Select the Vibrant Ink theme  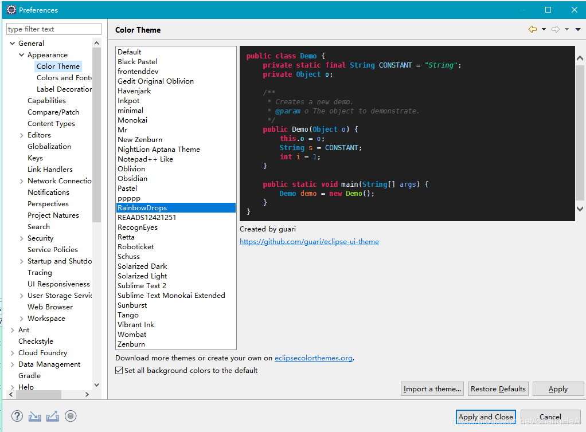pyautogui.click(x=176, y=325)
